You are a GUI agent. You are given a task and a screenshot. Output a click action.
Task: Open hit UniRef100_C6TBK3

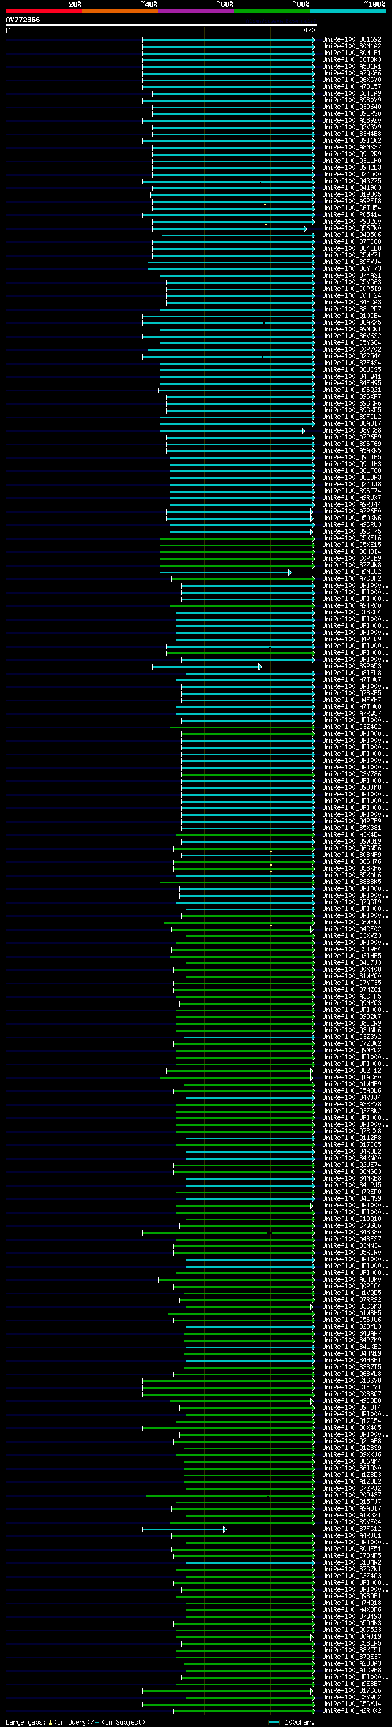[351, 59]
